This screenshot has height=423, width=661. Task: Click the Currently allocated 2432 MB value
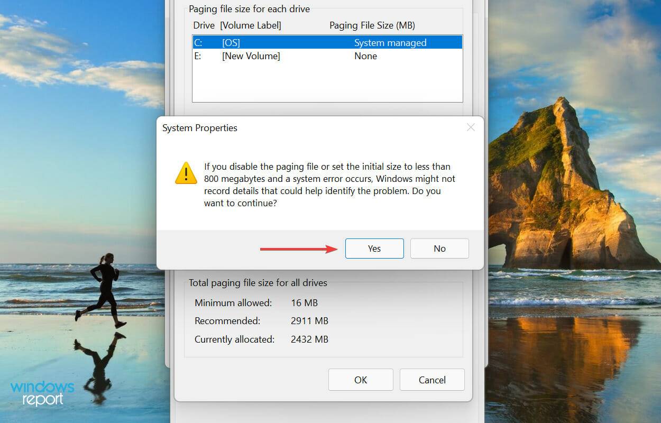[x=309, y=339]
